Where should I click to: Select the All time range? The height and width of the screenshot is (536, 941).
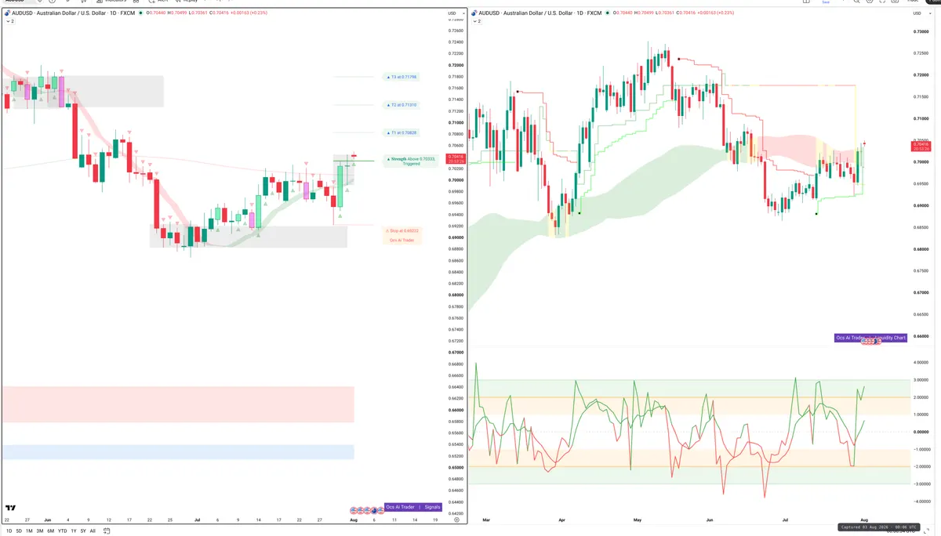click(93, 531)
